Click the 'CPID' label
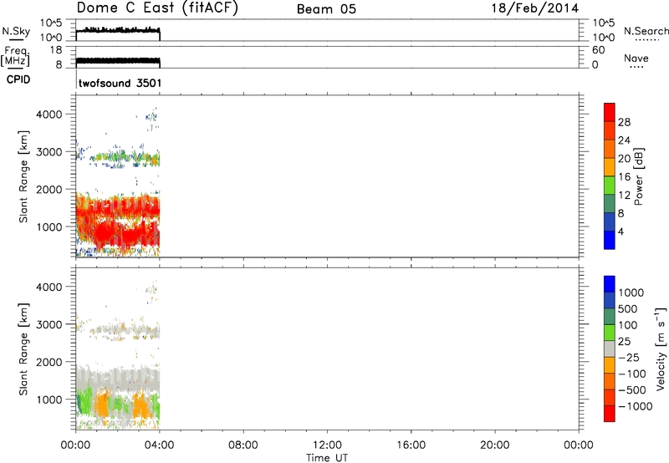Viewport: 669px width, 463px height. click(18, 79)
